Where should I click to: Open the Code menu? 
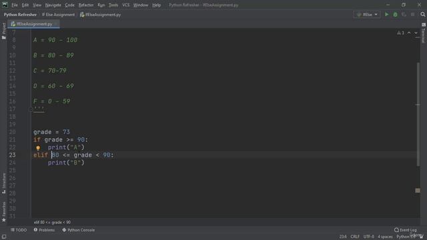69,5
